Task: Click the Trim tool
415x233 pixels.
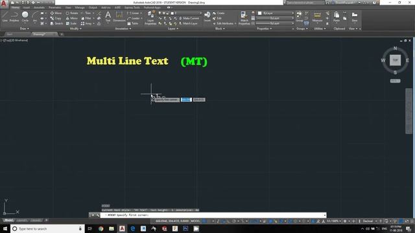Action: [x=86, y=13]
